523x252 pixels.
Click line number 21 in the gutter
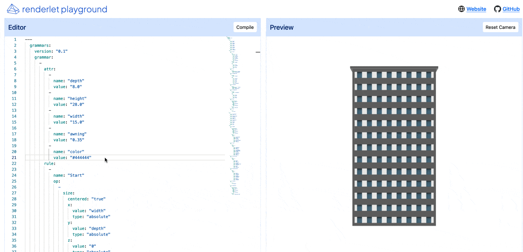click(x=14, y=158)
